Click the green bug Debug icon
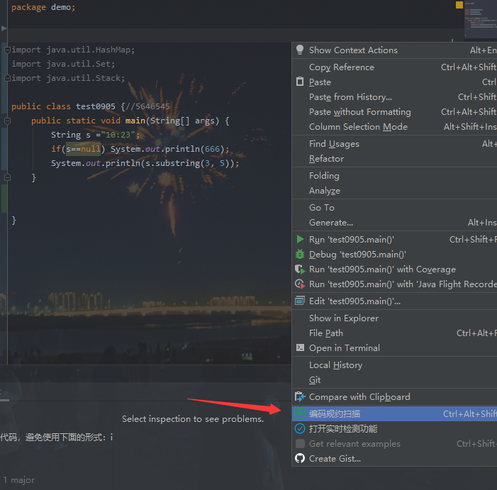The width and height of the screenshot is (497, 490). 299,254
